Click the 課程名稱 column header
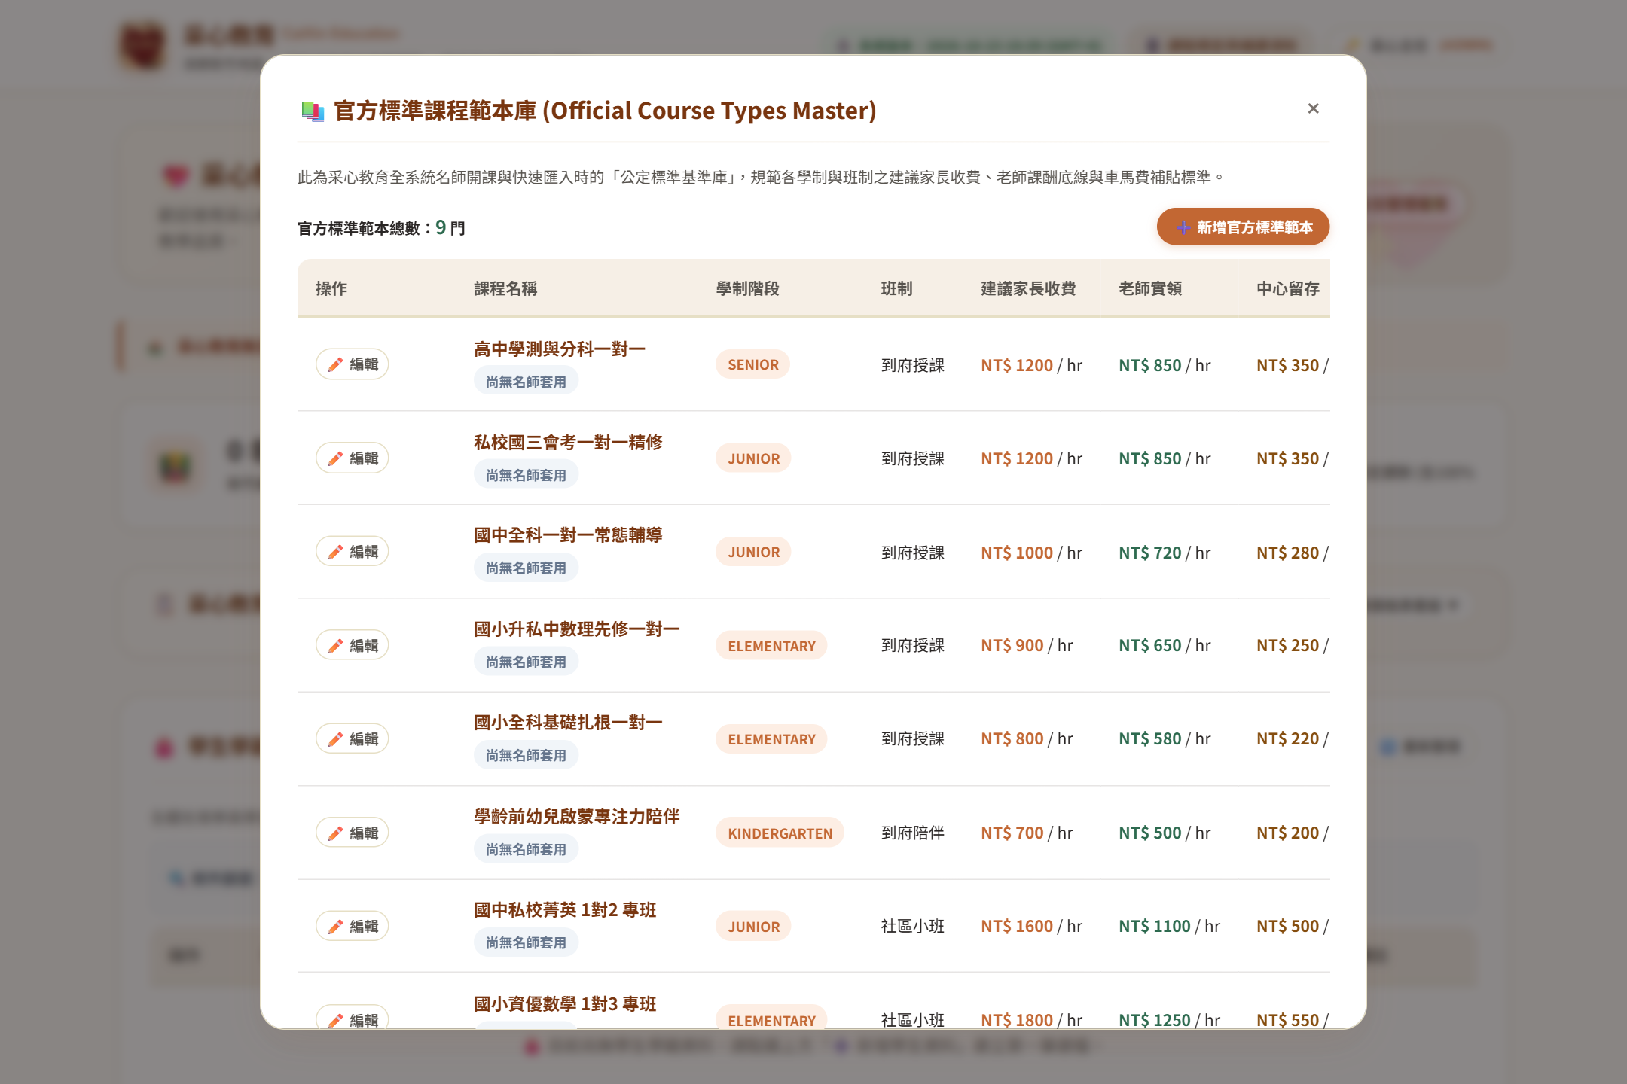The image size is (1627, 1084). pos(505,288)
